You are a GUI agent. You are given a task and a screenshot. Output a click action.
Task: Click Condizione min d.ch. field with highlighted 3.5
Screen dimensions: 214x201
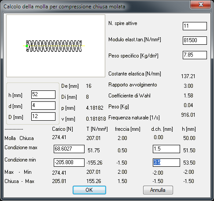coord(166,162)
